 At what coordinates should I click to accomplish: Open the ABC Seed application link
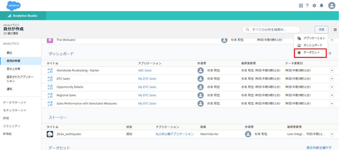click(145, 71)
